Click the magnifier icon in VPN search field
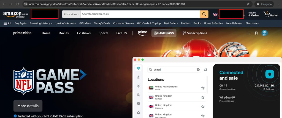The width and height of the screenshot is (282, 118). click(x=151, y=70)
